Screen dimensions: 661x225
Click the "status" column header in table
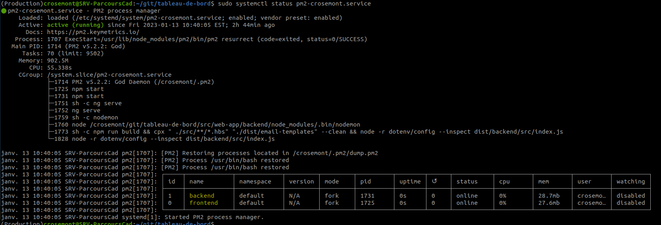[467, 182]
